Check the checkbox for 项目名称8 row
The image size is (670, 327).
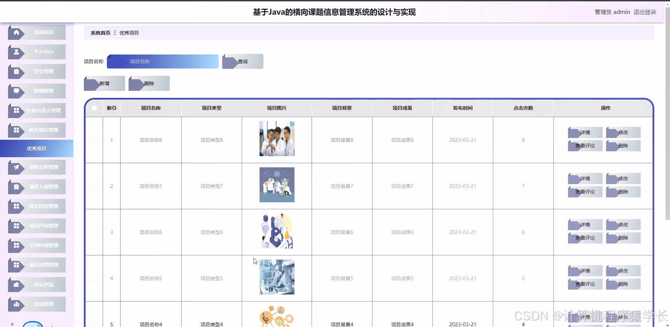(x=94, y=140)
